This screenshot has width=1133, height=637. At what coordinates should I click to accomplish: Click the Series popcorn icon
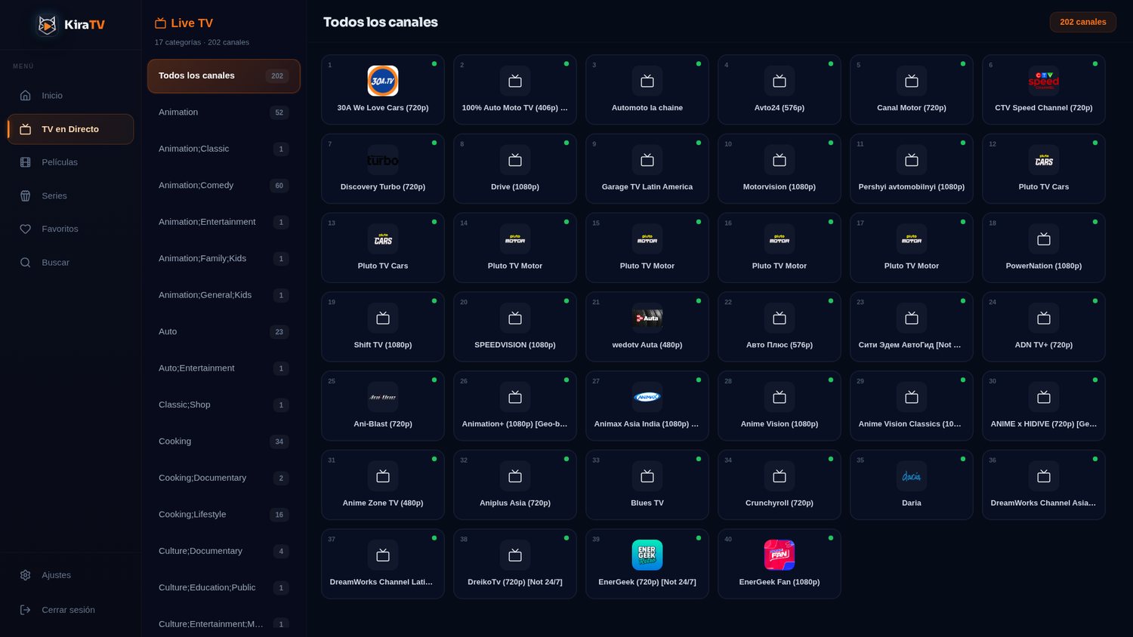coord(26,195)
